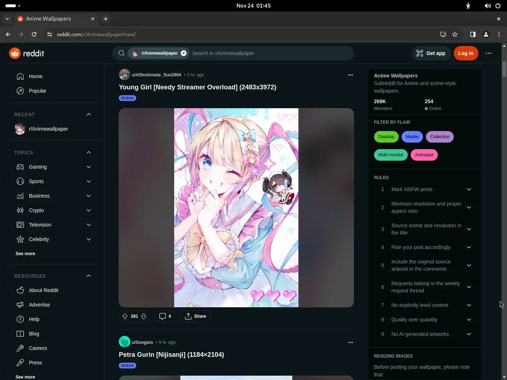Collapse the RESOURCES section
The width and height of the screenshot is (507, 380).
89,276
